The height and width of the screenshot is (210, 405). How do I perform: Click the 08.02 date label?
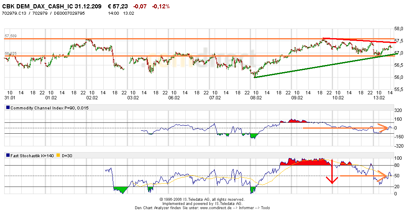[256, 98]
